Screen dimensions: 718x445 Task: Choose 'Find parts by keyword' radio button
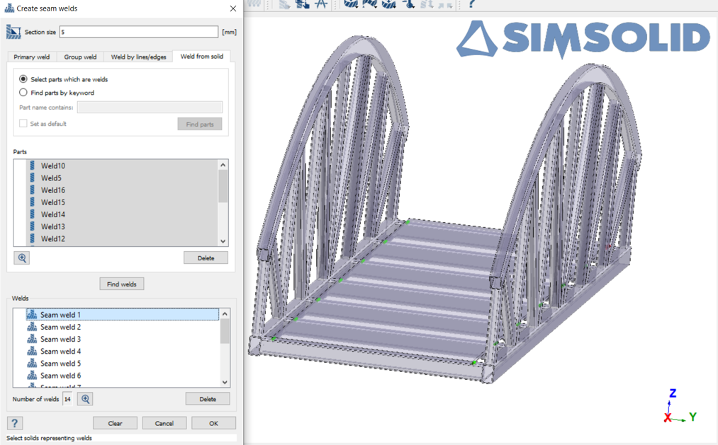point(23,93)
